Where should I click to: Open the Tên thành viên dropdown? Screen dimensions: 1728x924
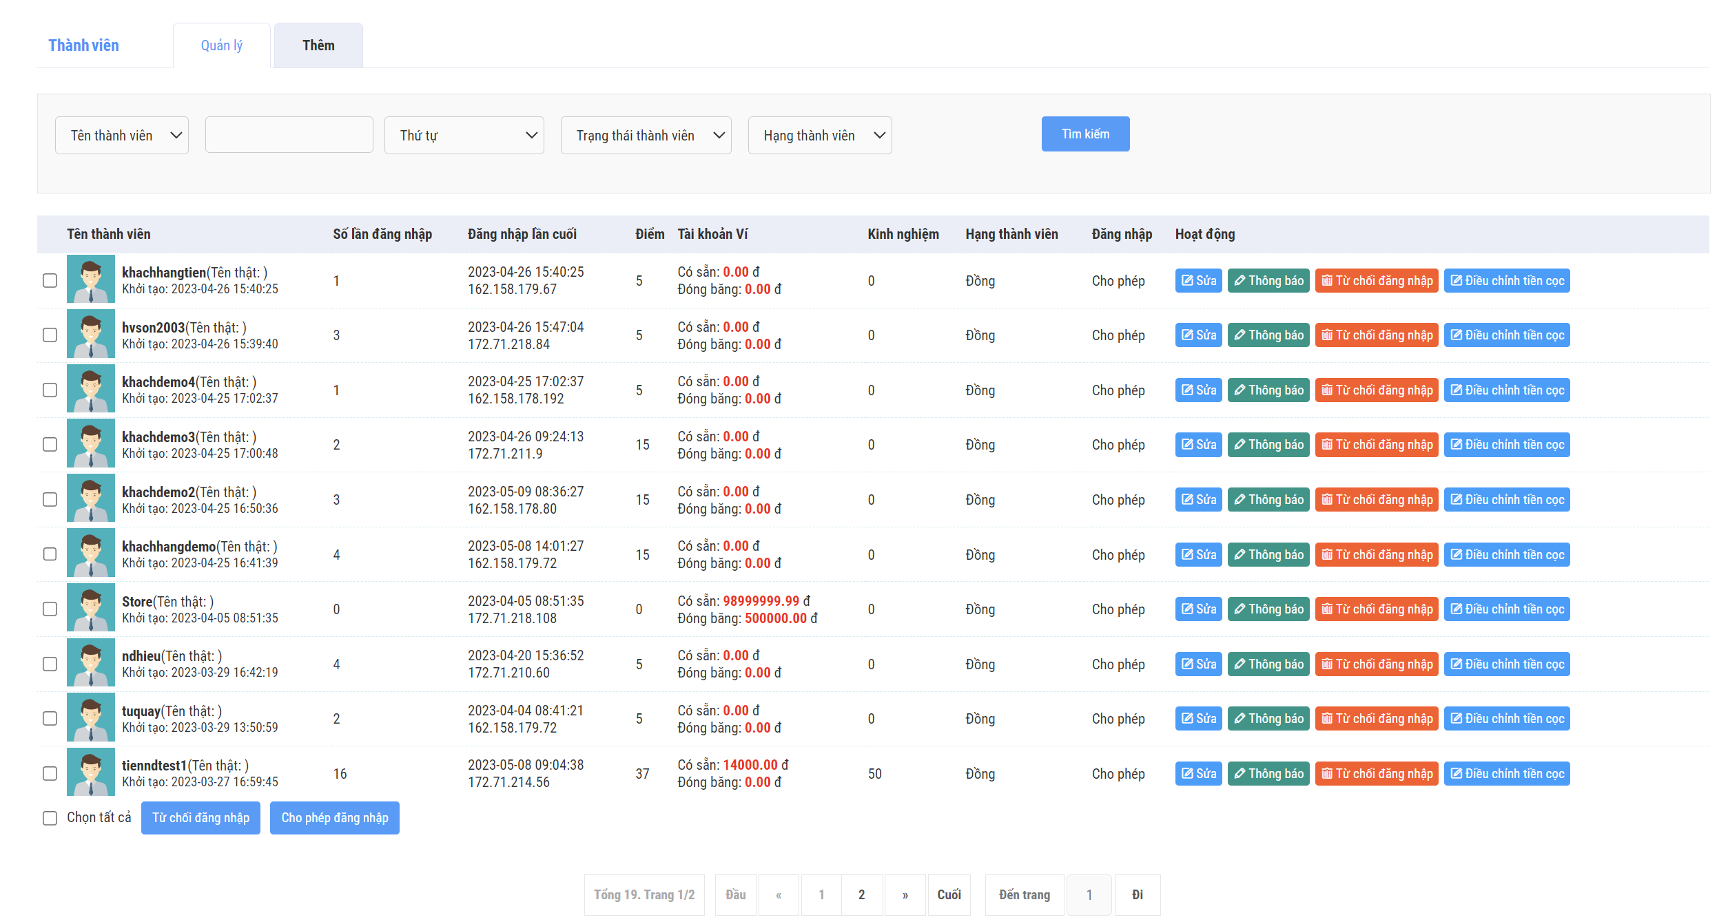coord(122,136)
